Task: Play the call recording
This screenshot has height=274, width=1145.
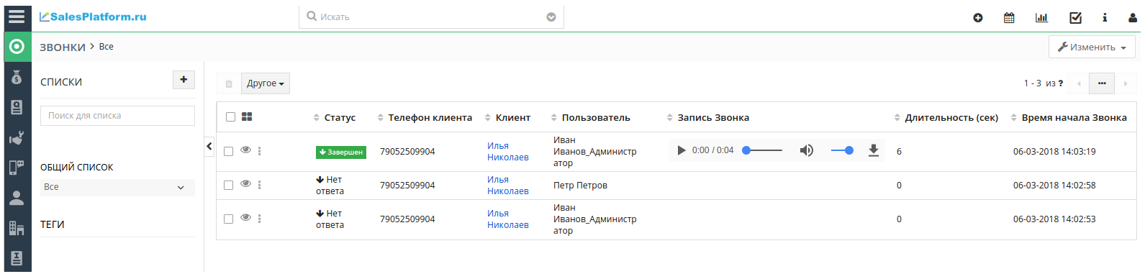Action: [x=681, y=150]
